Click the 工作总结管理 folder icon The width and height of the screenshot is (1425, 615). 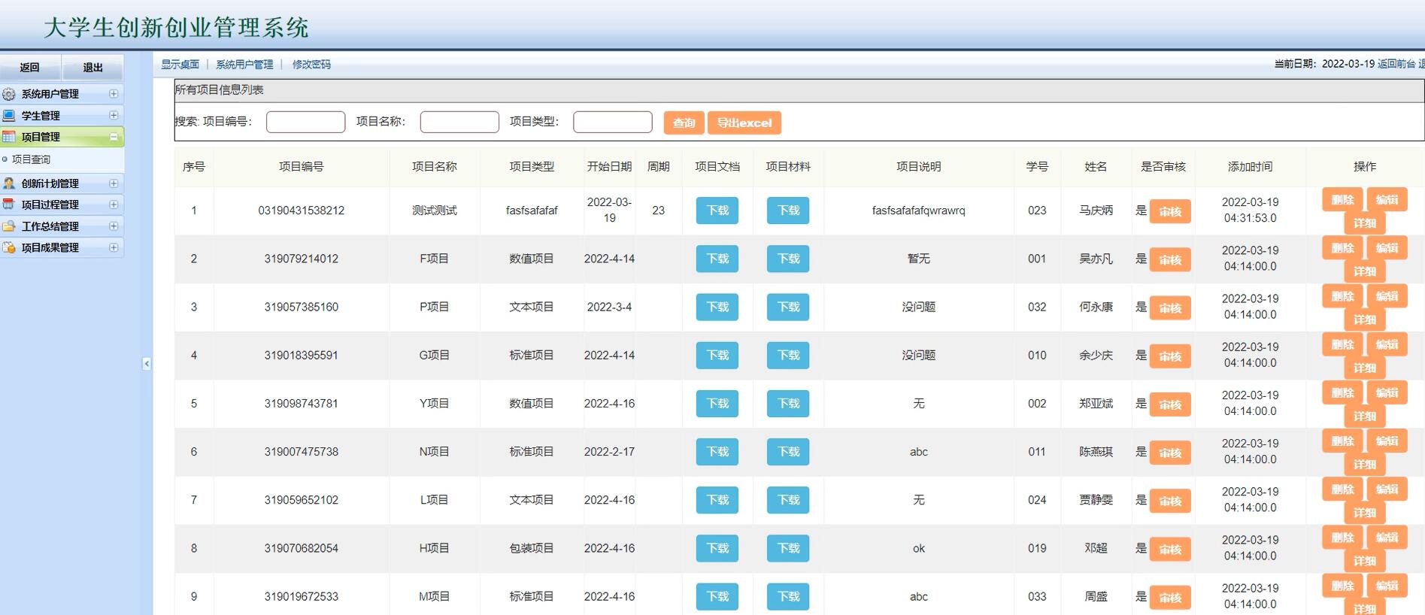[9, 226]
